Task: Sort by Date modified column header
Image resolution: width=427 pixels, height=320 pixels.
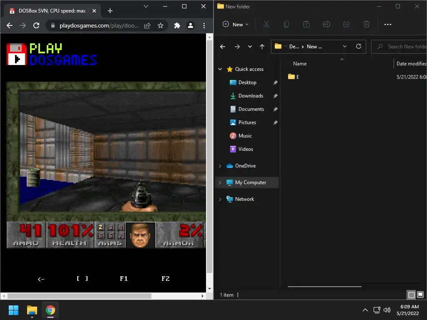Action: 411,64
